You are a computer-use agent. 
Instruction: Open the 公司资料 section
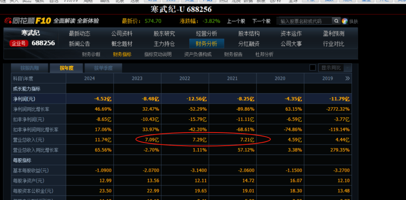[x=122, y=34]
